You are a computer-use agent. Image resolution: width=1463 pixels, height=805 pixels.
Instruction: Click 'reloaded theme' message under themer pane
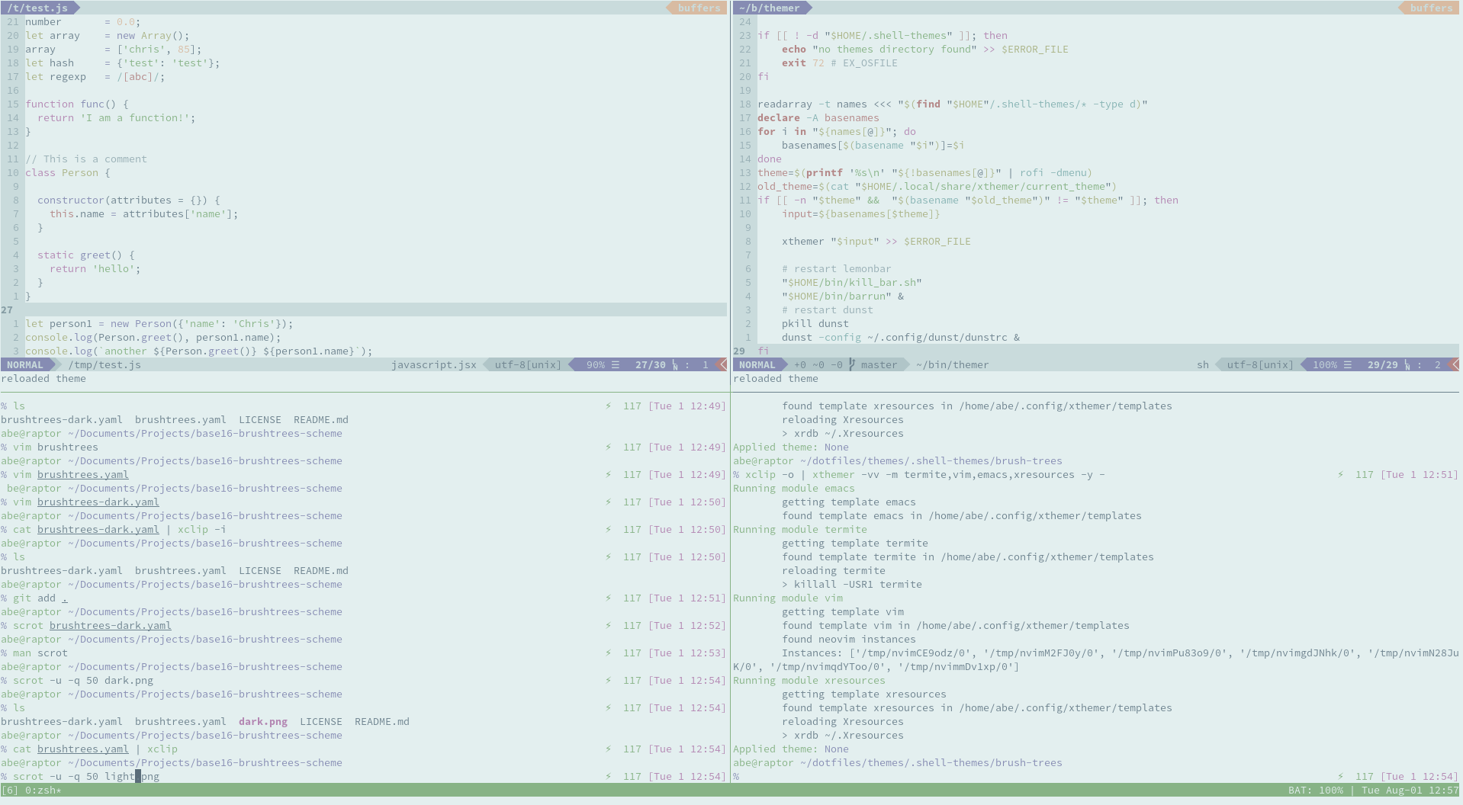[x=776, y=378]
